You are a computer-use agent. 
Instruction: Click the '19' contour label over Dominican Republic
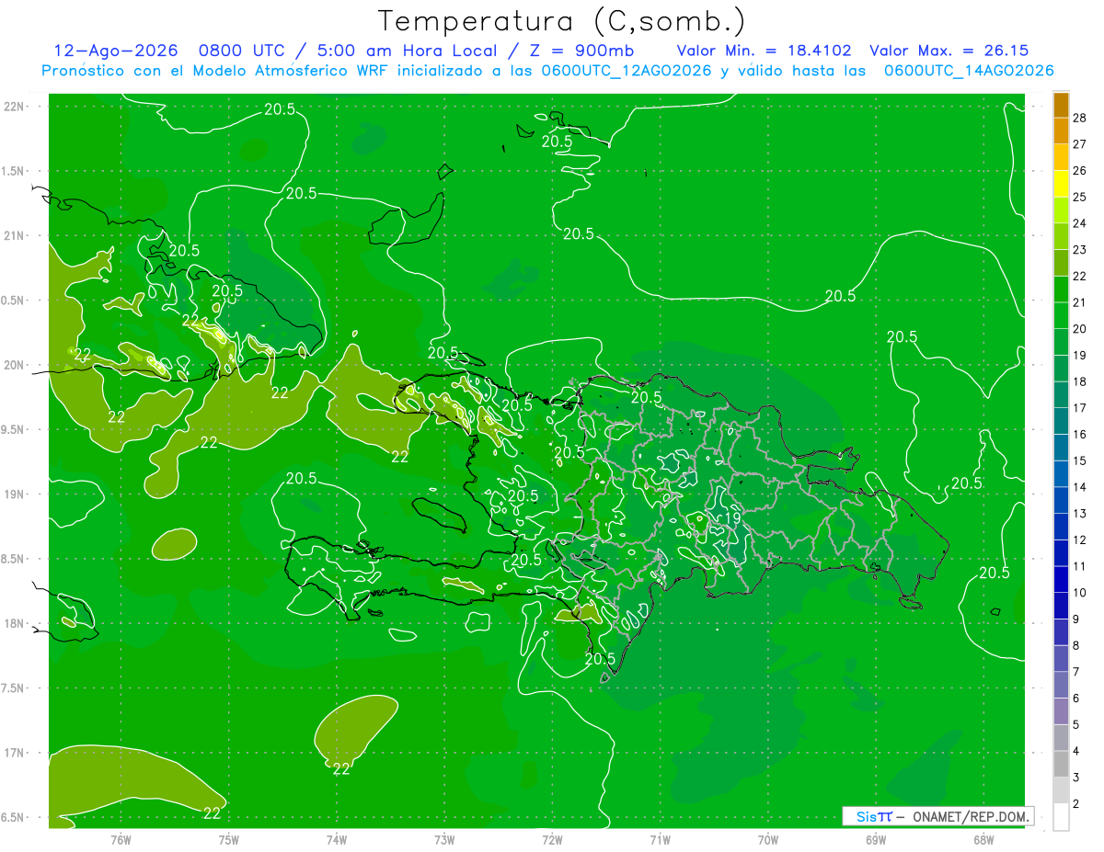pos(733,518)
